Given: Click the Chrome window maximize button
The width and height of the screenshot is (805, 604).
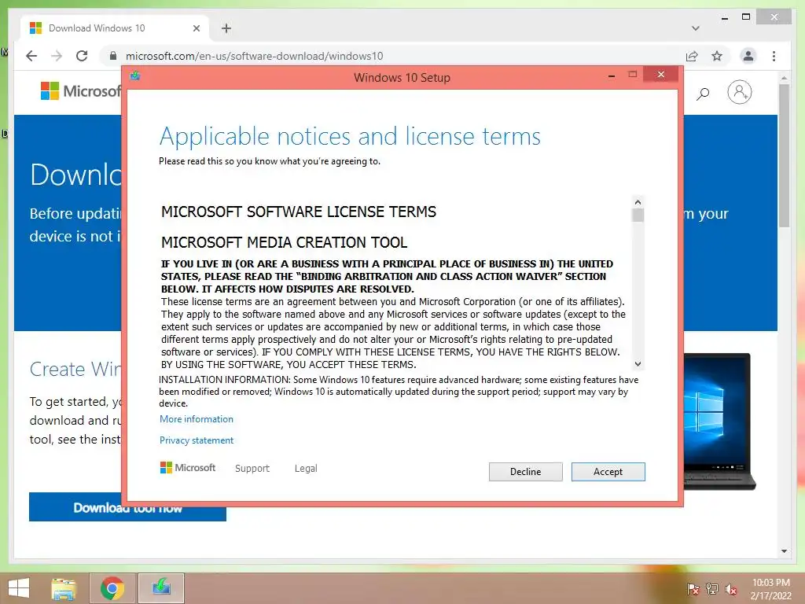Looking at the screenshot, I should pos(746,17).
